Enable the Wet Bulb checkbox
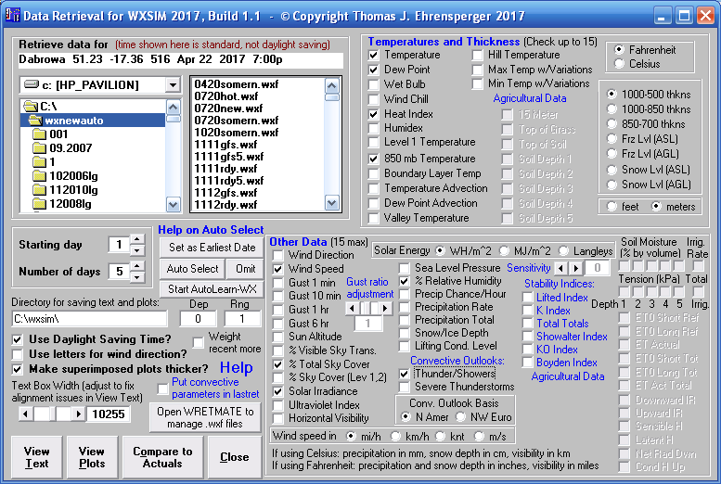Screen dimensions: 721x484 pyautogui.click(x=373, y=84)
